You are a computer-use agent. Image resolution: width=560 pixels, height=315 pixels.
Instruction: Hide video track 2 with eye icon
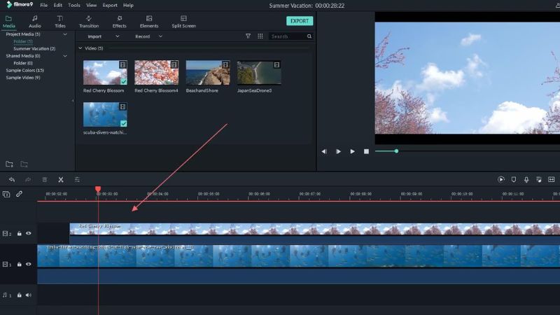(x=29, y=234)
